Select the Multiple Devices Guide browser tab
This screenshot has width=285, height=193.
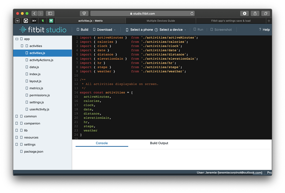coord(161,21)
